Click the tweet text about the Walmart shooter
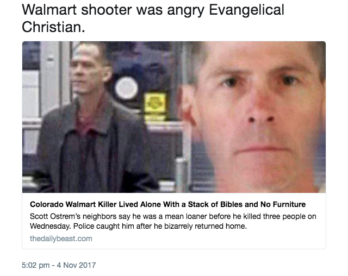The height and width of the screenshot is (276, 348). tap(153, 18)
